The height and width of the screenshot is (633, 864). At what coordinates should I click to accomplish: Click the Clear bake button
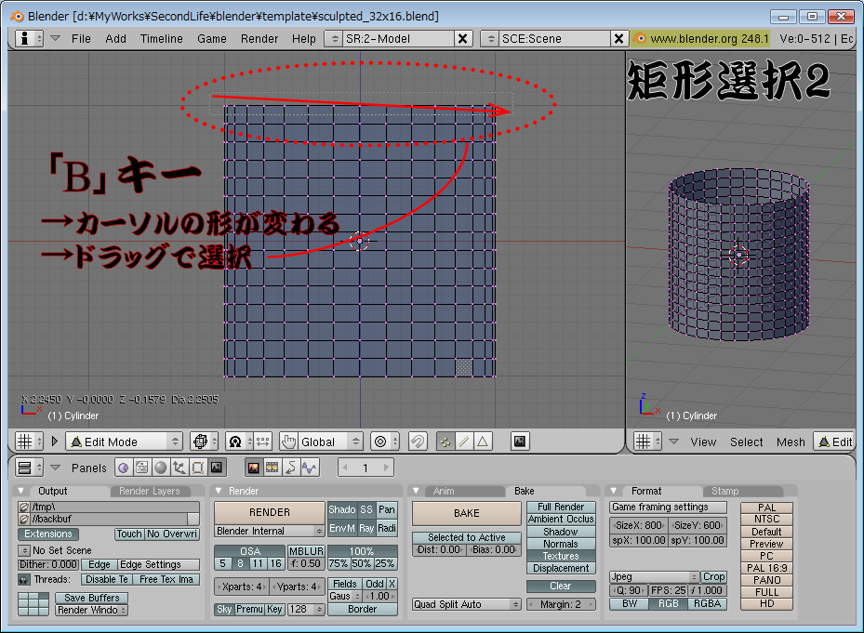(x=561, y=587)
